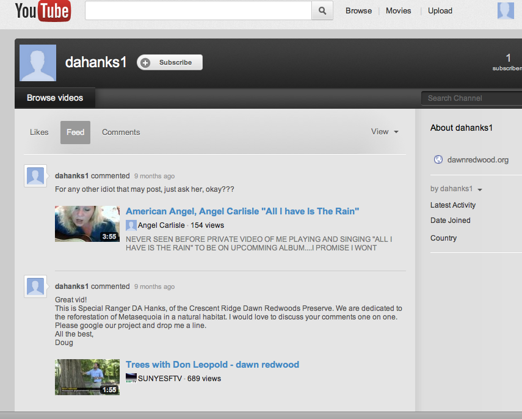
Task: Click the American Angel video thumbnail
Action: pos(87,224)
